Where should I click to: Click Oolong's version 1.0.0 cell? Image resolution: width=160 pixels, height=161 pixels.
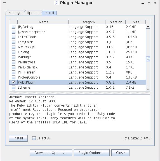tap(110, 52)
